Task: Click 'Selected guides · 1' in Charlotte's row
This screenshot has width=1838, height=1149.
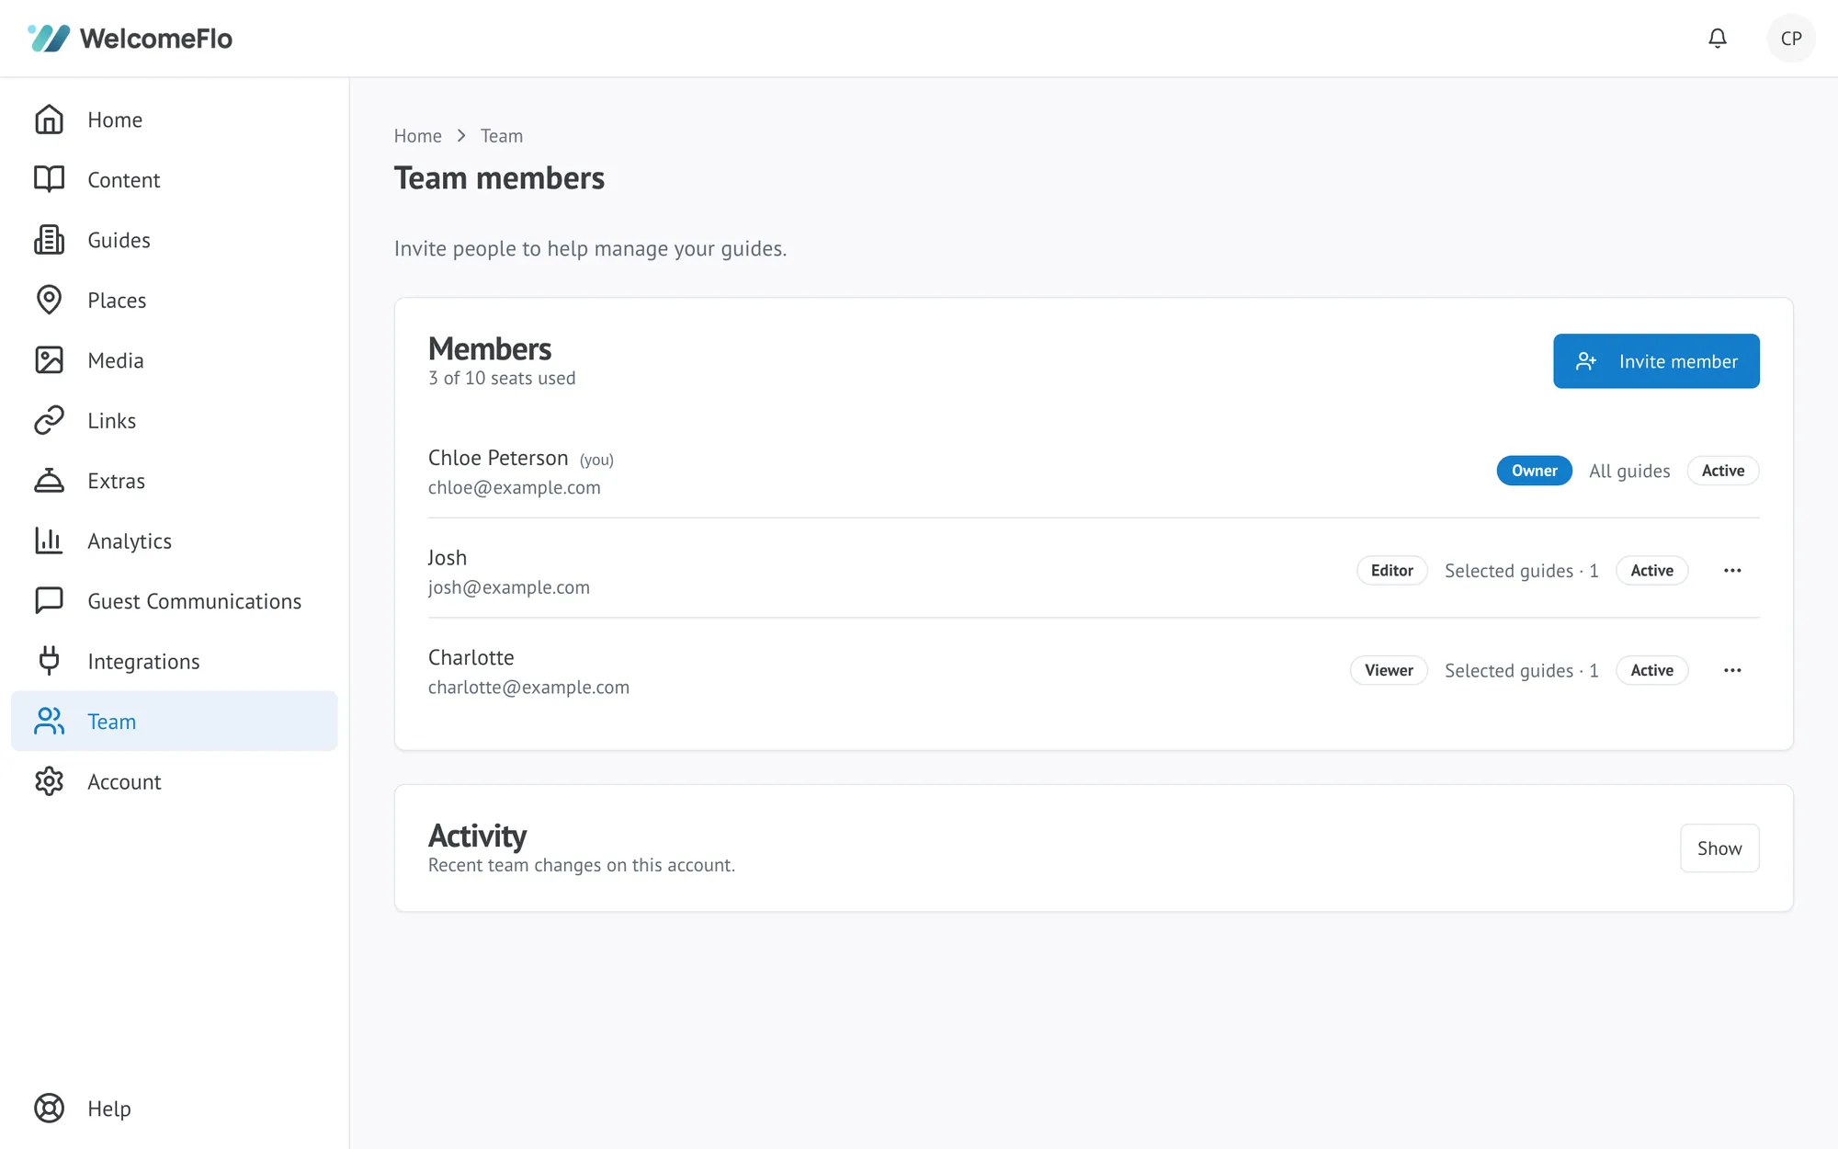Action: click(1521, 671)
